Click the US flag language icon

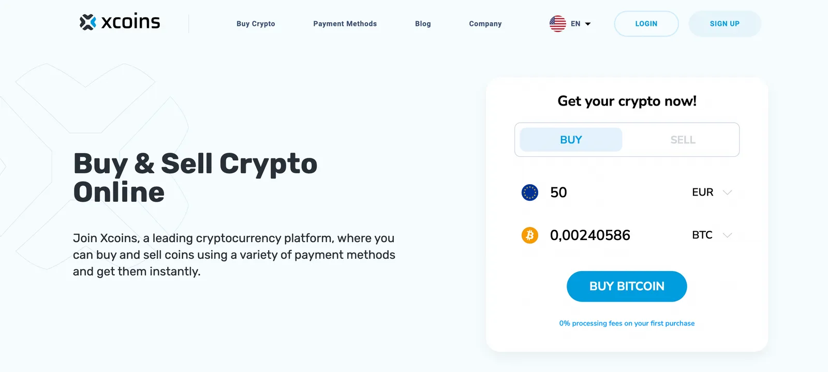[557, 24]
